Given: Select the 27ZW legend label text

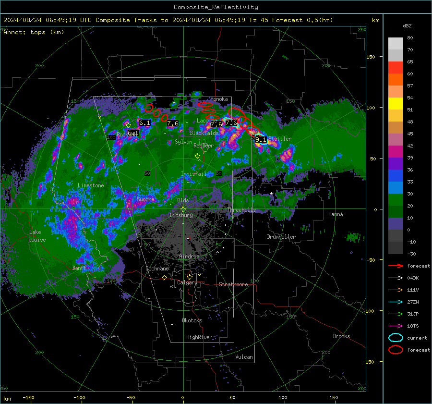Looking at the screenshot, I should (x=413, y=302).
